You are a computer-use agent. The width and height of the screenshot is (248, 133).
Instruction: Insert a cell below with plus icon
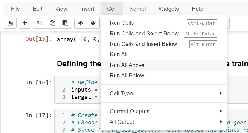click(25, 23)
